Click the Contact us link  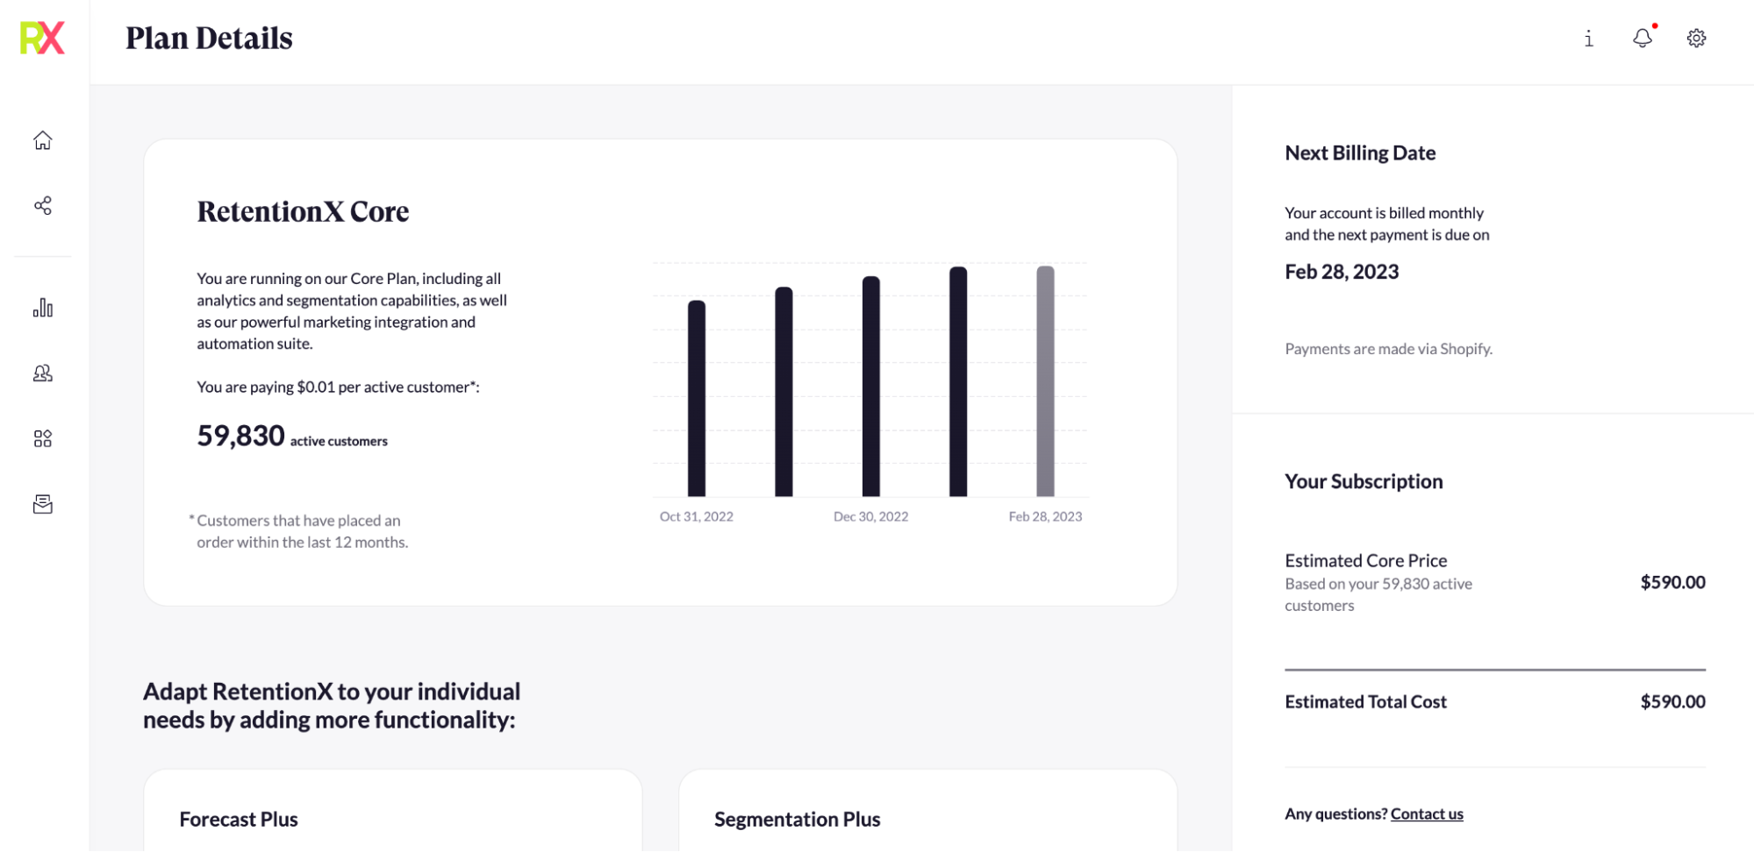point(1426,813)
